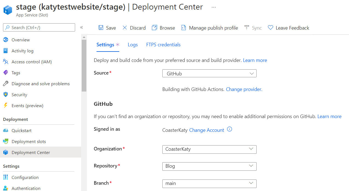Click the Browse external-link icon
The image size is (349, 191).
pos(155,28)
